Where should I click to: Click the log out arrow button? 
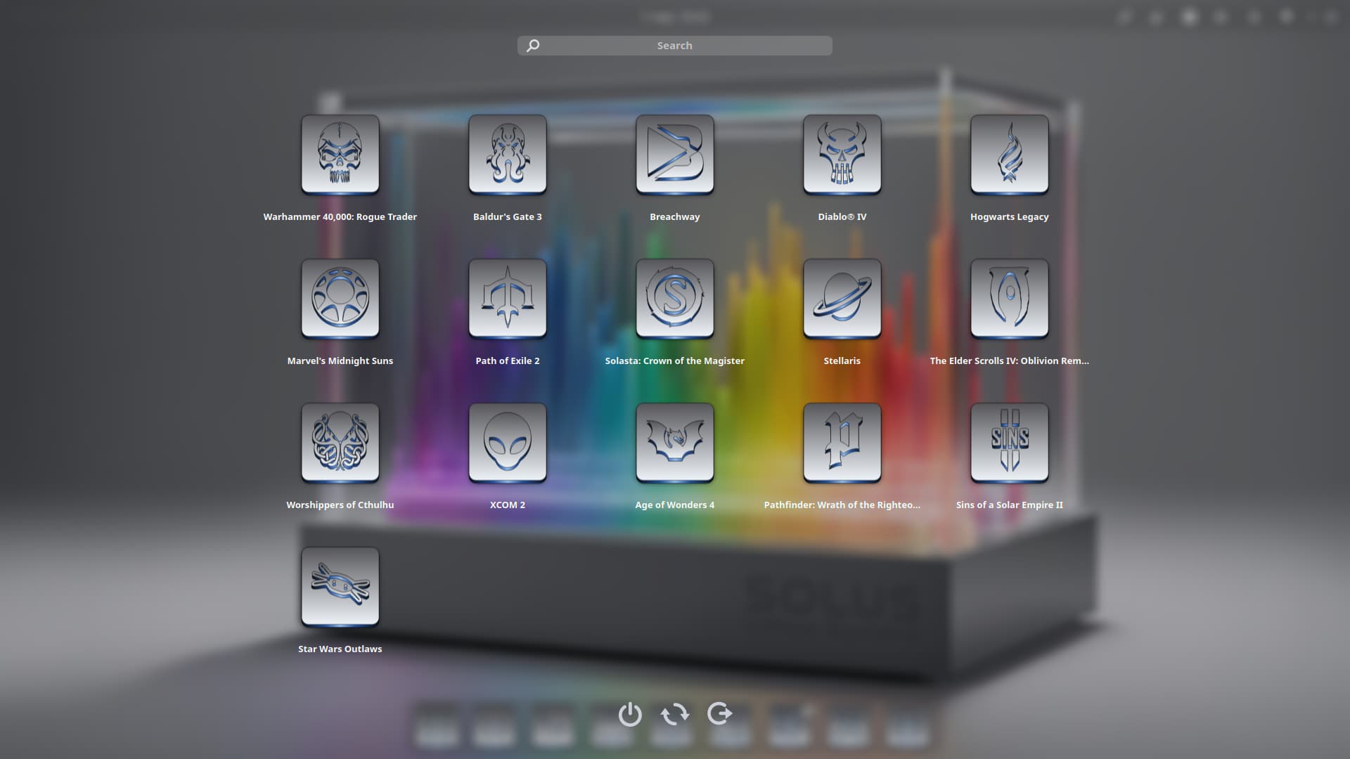720,713
